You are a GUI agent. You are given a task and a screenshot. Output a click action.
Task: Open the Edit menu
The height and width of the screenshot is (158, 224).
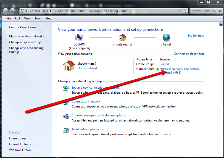[18, 19]
